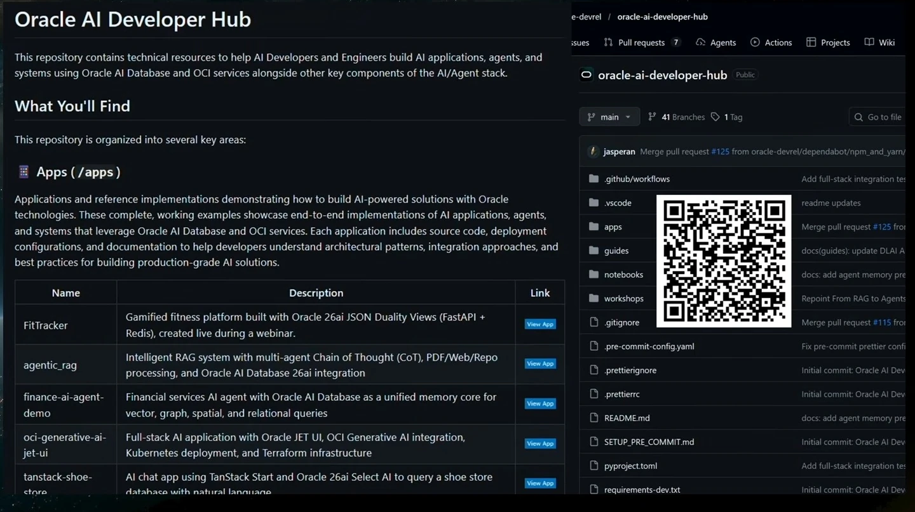The image size is (915, 512).
Task: Open the requirements-dev.txt file
Action: coord(642,490)
